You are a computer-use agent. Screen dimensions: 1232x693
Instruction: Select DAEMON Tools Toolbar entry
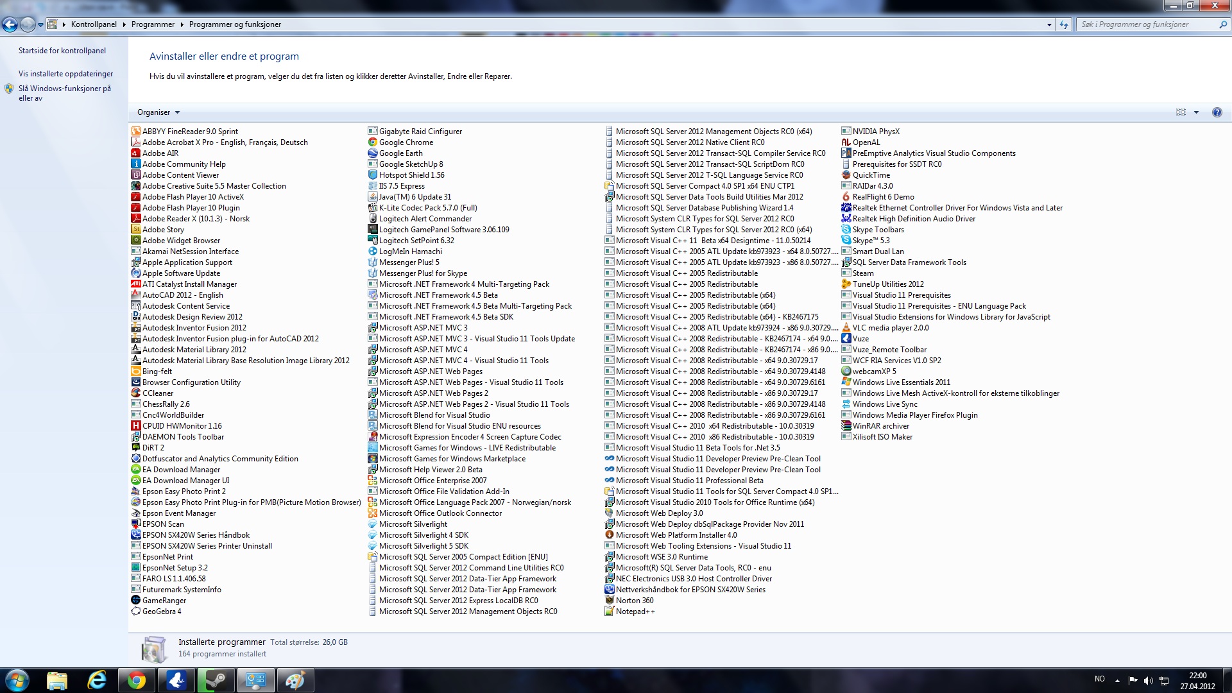(x=178, y=437)
